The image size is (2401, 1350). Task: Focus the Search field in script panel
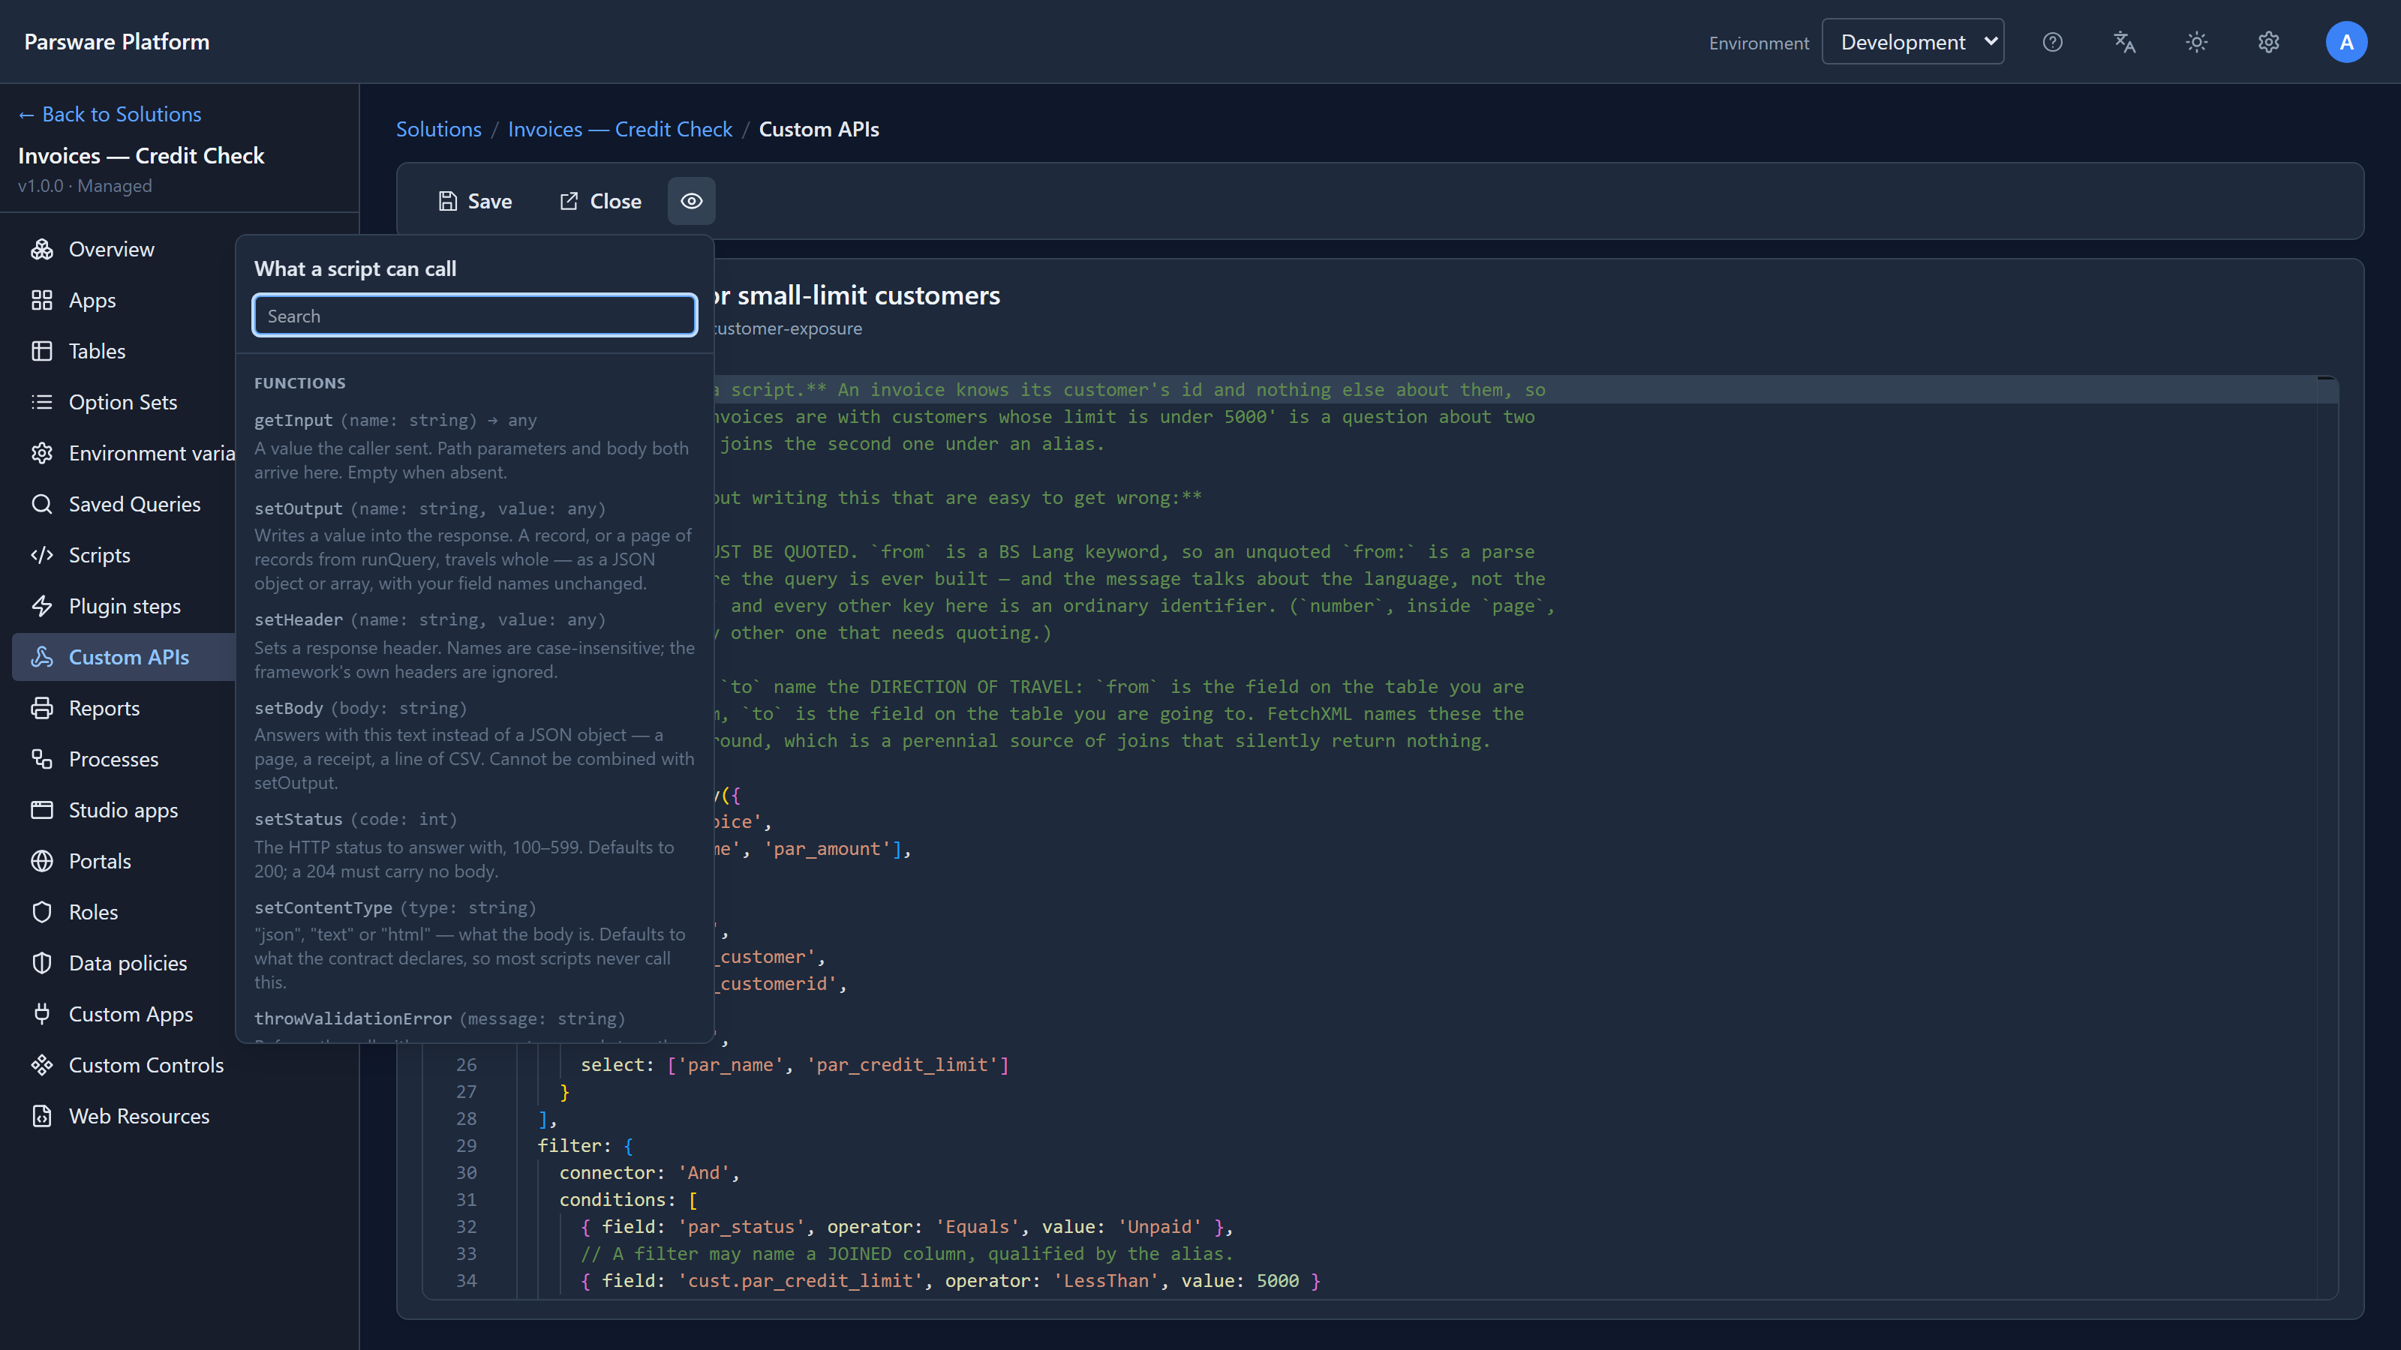click(476, 316)
